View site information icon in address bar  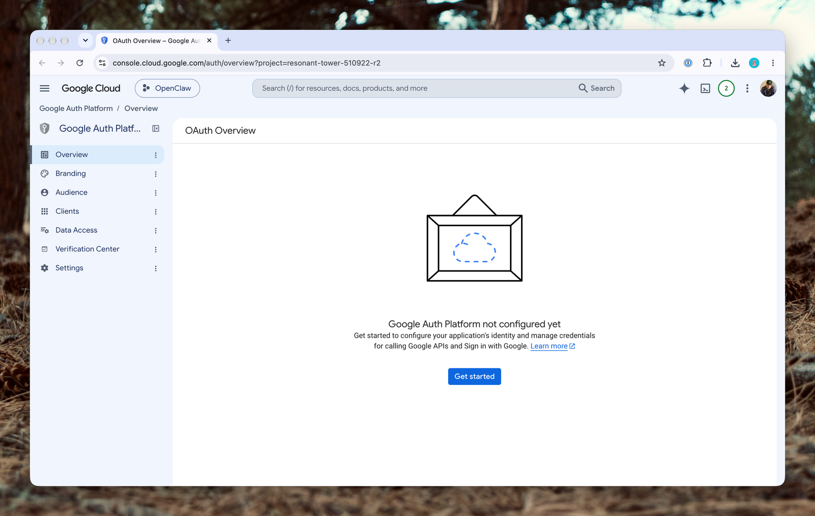[102, 63]
